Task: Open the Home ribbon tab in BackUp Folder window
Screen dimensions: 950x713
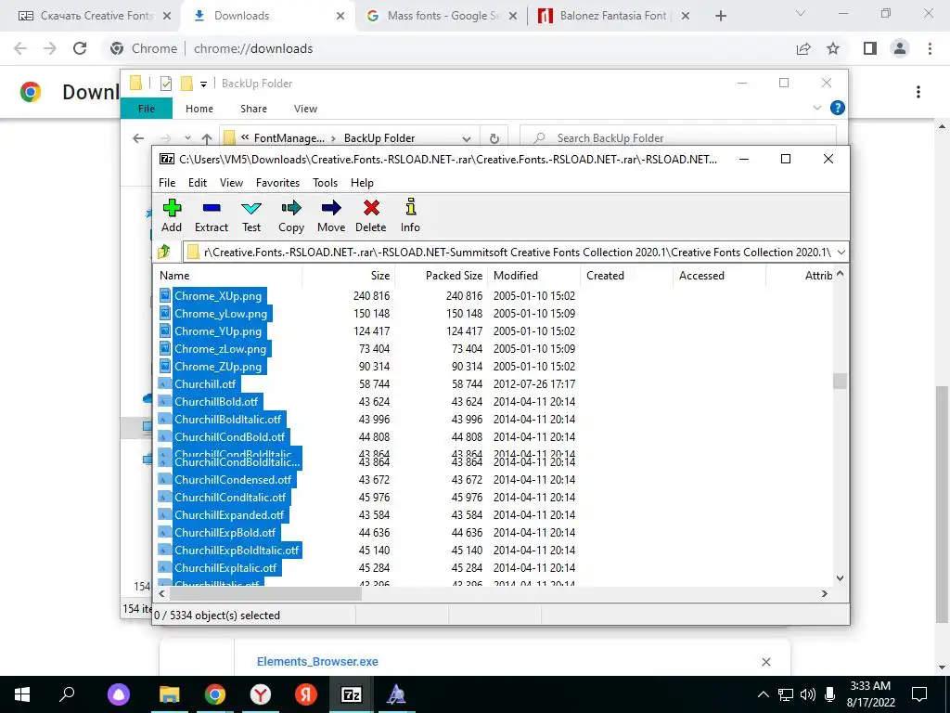Action: (x=199, y=109)
